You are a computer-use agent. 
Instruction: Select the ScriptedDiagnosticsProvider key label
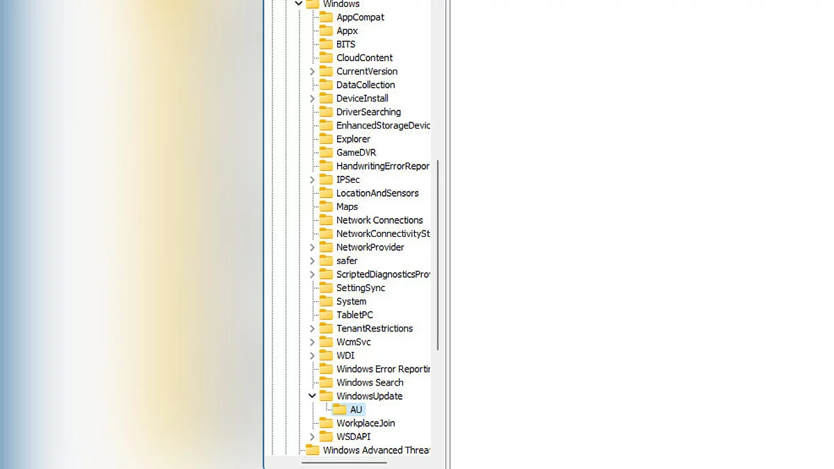383,274
